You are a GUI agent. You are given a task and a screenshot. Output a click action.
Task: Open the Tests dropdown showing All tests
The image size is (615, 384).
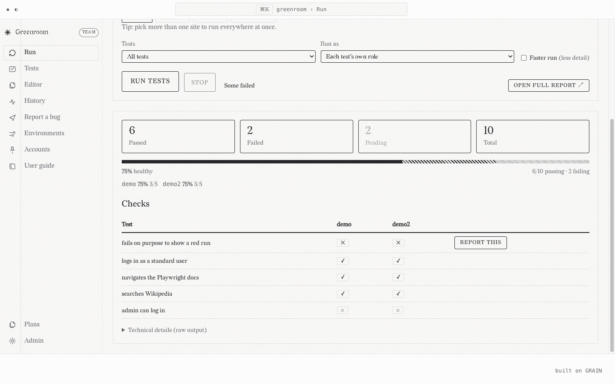point(218,56)
